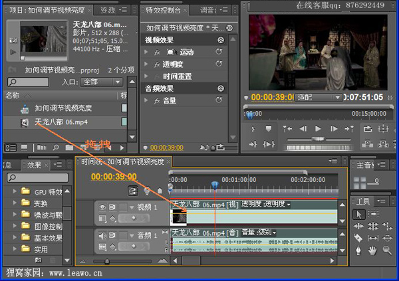
Task: Step back one frame in monitor
Action: (x=303, y=129)
